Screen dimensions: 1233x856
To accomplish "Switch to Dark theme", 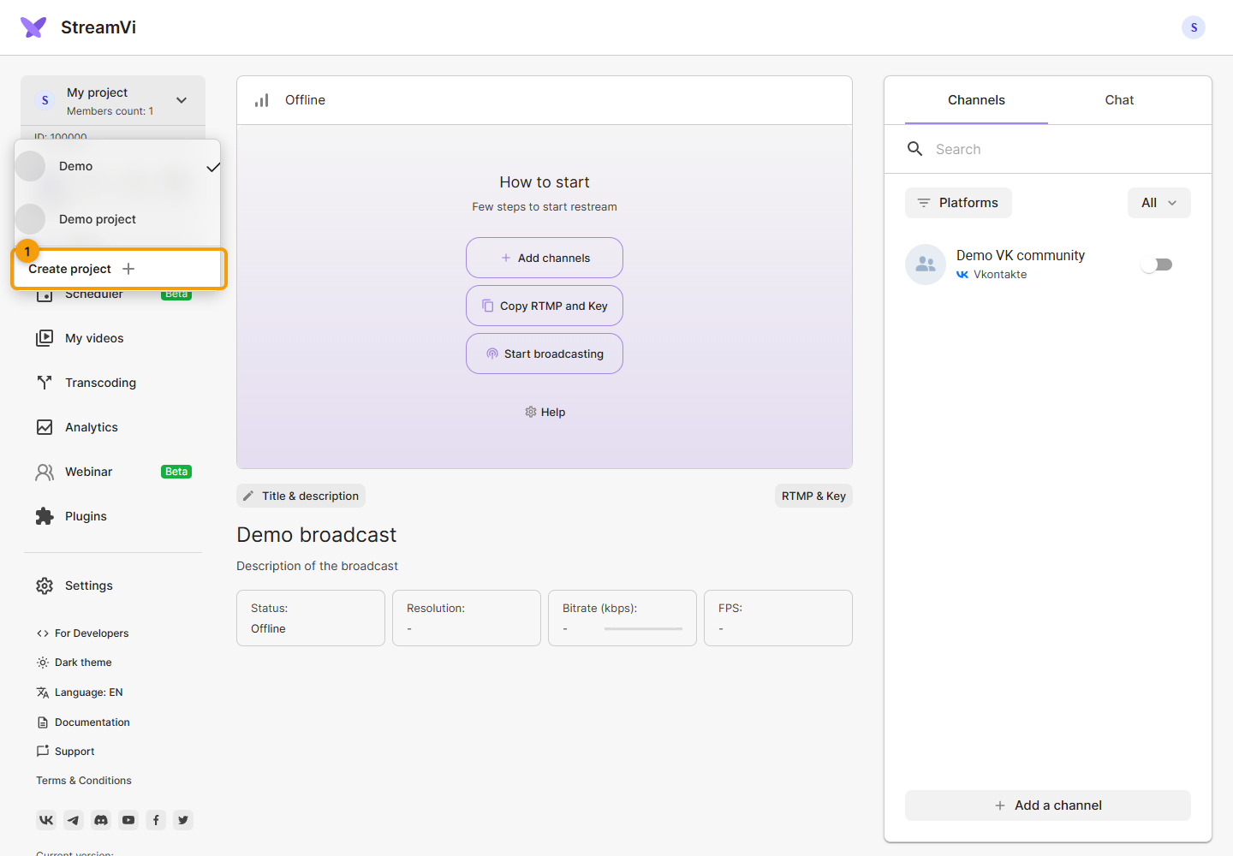I will point(74,663).
